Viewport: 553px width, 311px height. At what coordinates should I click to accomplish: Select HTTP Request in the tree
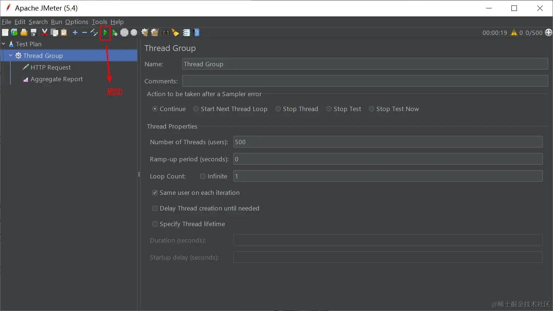coord(51,67)
